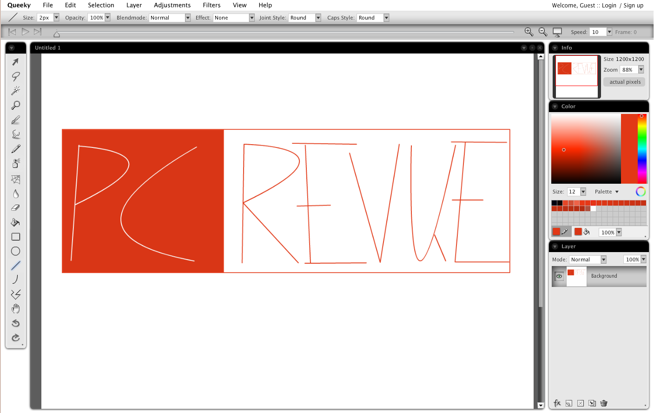The width and height of the screenshot is (654, 413).
Task: Choose the Paint Bucket fill tool
Action: [x=15, y=222]
